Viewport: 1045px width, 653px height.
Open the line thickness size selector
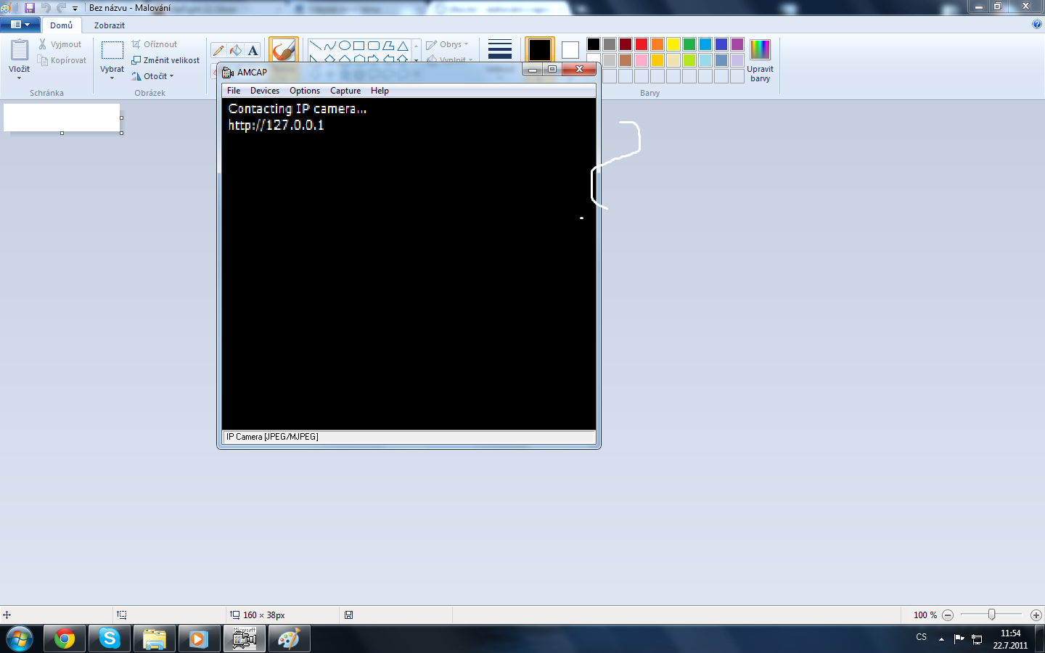click(499, 49)
